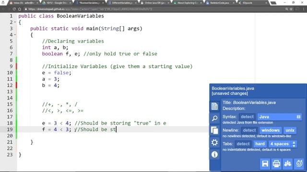Click line number 10 in gutter
The width and height of the screenshot is (307, 172).
coord(10,73)
